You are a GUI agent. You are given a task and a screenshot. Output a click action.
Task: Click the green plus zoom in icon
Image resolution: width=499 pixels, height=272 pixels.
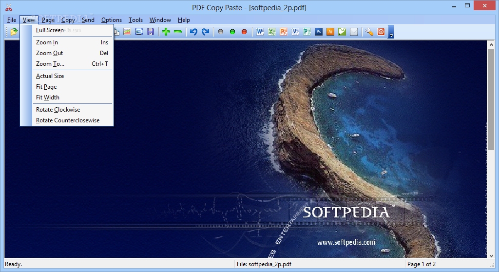click(x=166, y=32)
